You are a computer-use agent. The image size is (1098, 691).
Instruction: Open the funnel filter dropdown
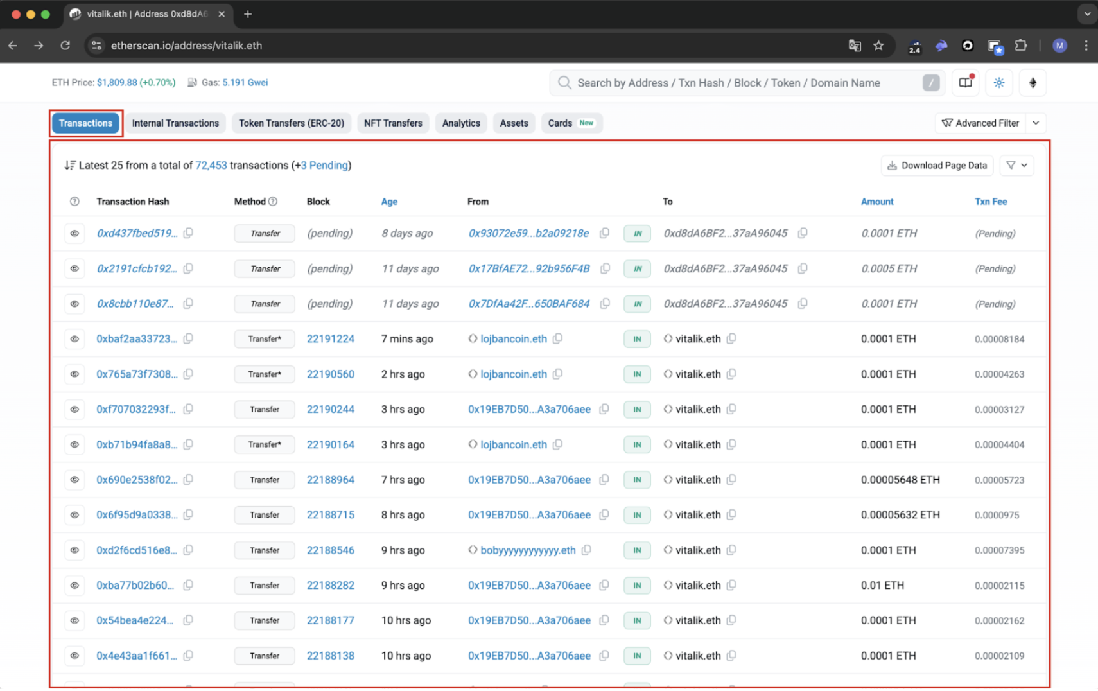[1017, 165]
